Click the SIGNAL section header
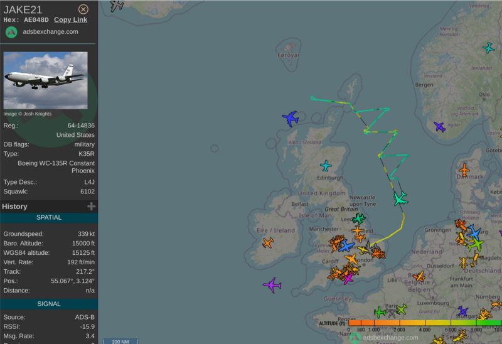502x344 pixels. tap(49, 304)
